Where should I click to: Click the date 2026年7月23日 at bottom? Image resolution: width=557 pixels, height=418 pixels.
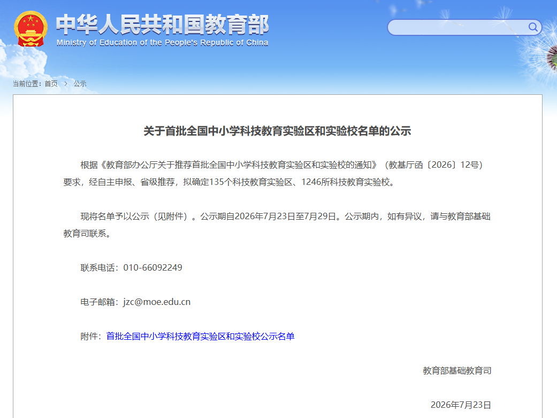tap(461, 405)
